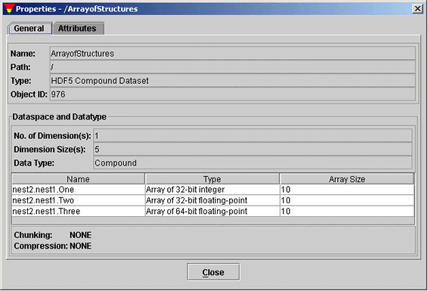Click the Array Size column header

point(346,179)
